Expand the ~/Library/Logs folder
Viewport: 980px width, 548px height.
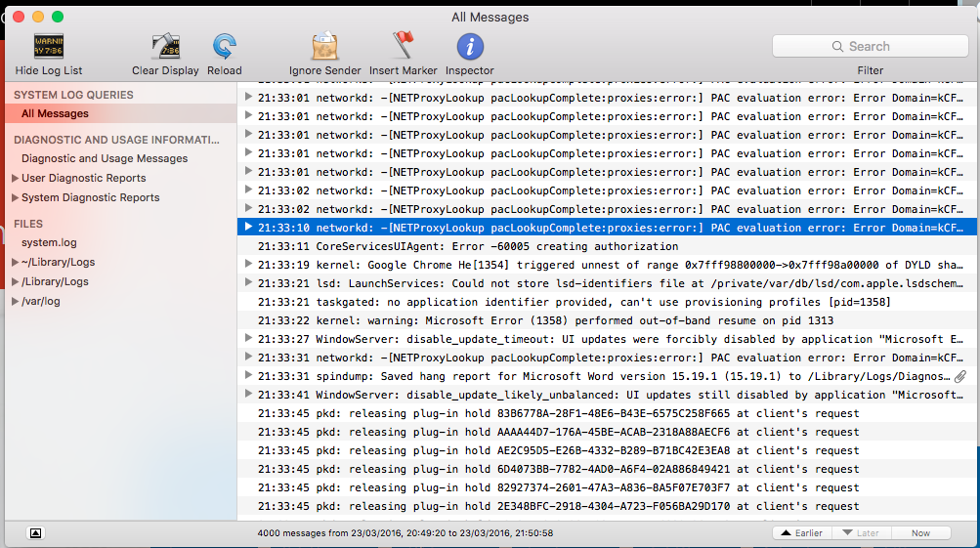coord(15,263)
